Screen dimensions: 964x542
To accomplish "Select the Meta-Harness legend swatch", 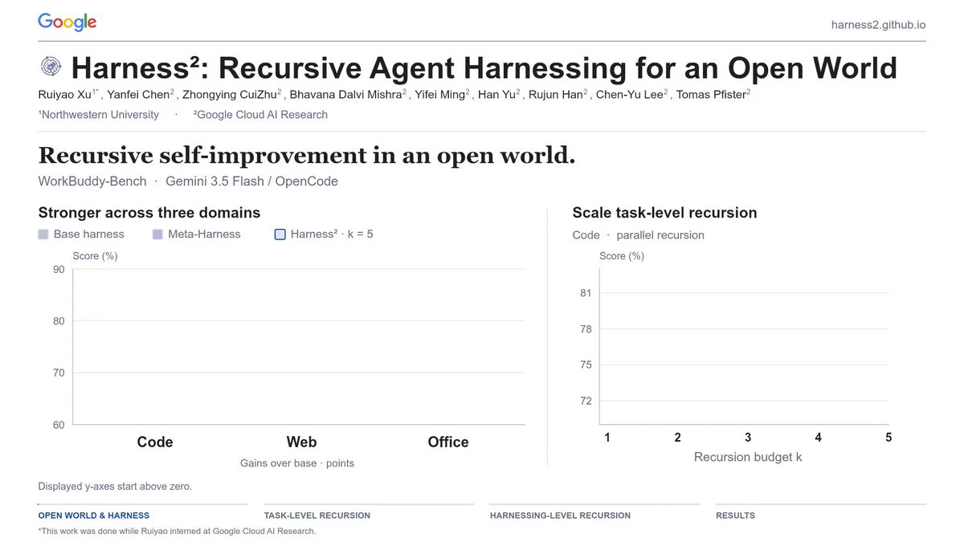I will [157, 234].
